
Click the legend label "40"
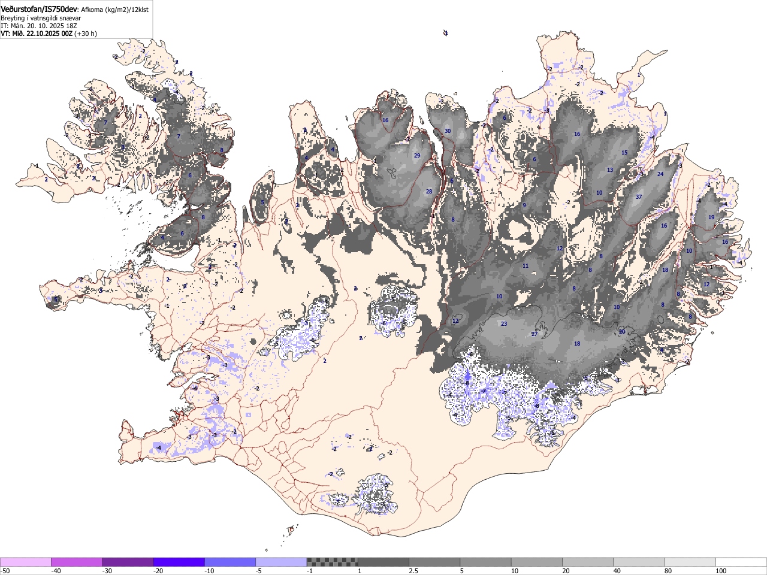coord(617,571)
